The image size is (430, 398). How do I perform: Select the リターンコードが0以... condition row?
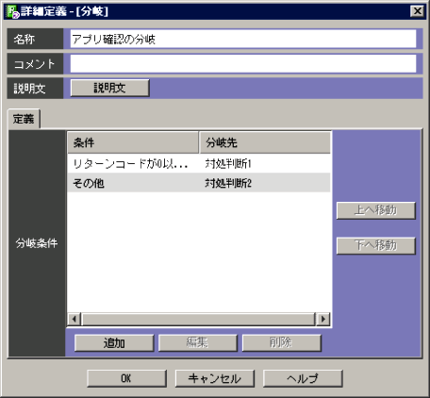(x=199, y=164)
